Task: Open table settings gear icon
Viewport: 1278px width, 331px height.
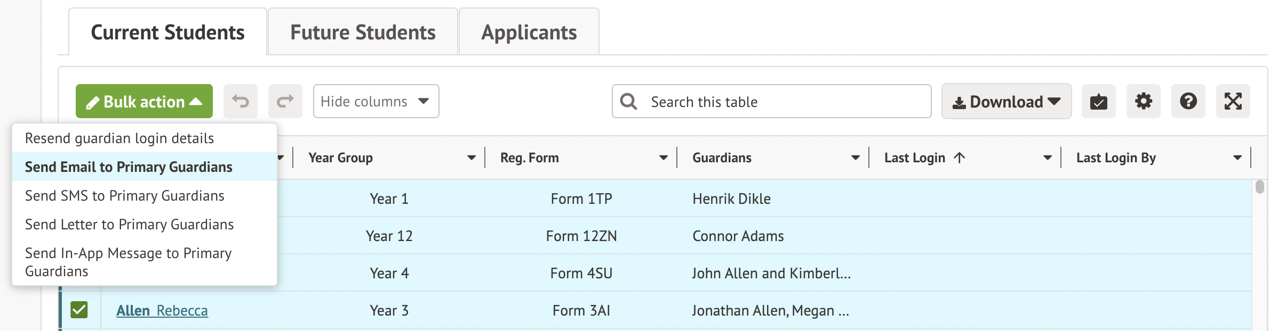Action: [1143, 101]
